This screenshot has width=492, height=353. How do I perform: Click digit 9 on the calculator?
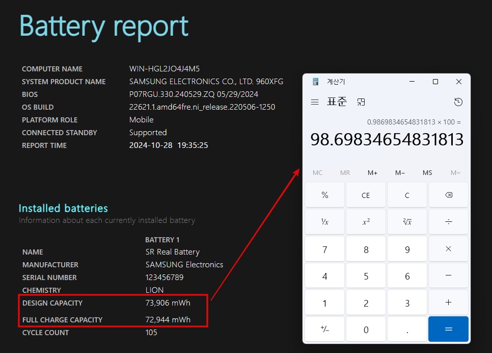407,248
